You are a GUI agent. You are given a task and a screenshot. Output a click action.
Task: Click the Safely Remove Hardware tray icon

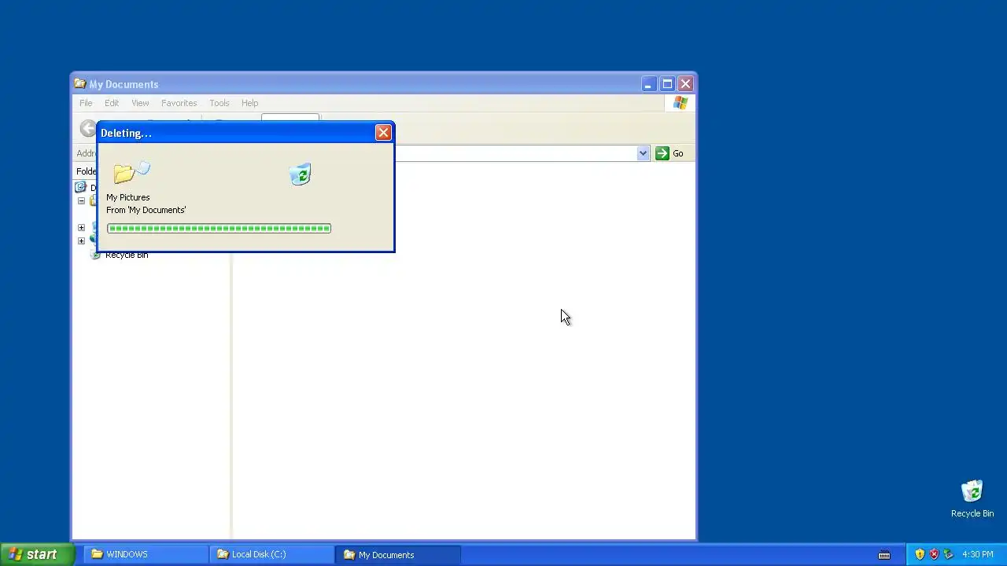948,554
